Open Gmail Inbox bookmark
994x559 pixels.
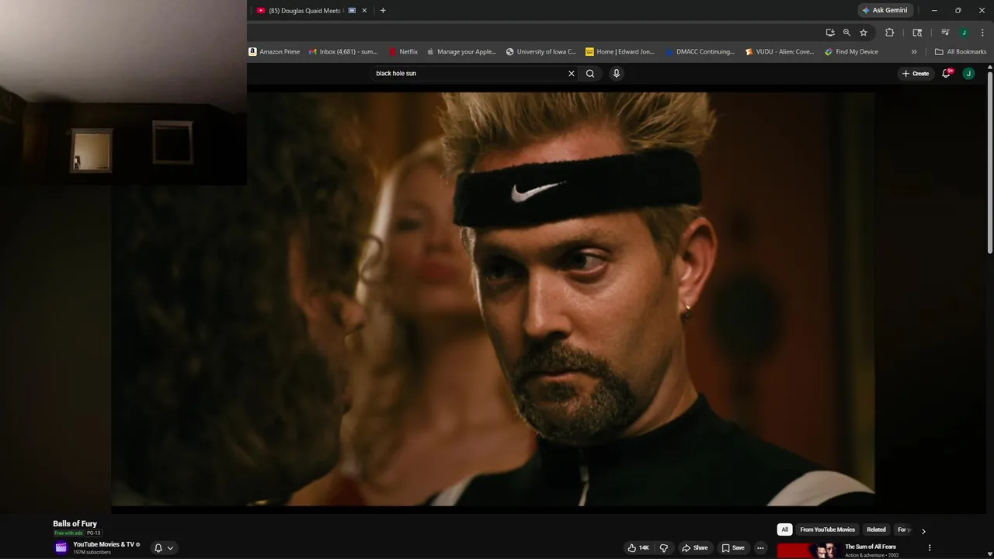(342, 52)
